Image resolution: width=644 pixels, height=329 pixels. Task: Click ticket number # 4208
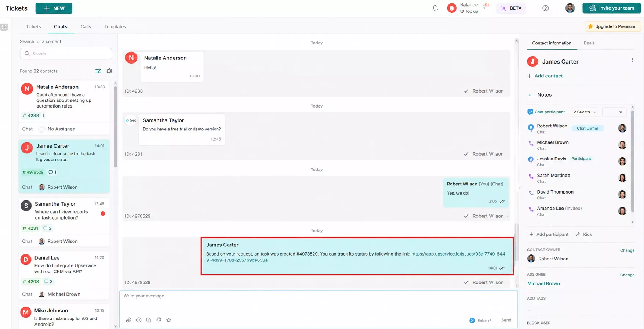point(31,282)
